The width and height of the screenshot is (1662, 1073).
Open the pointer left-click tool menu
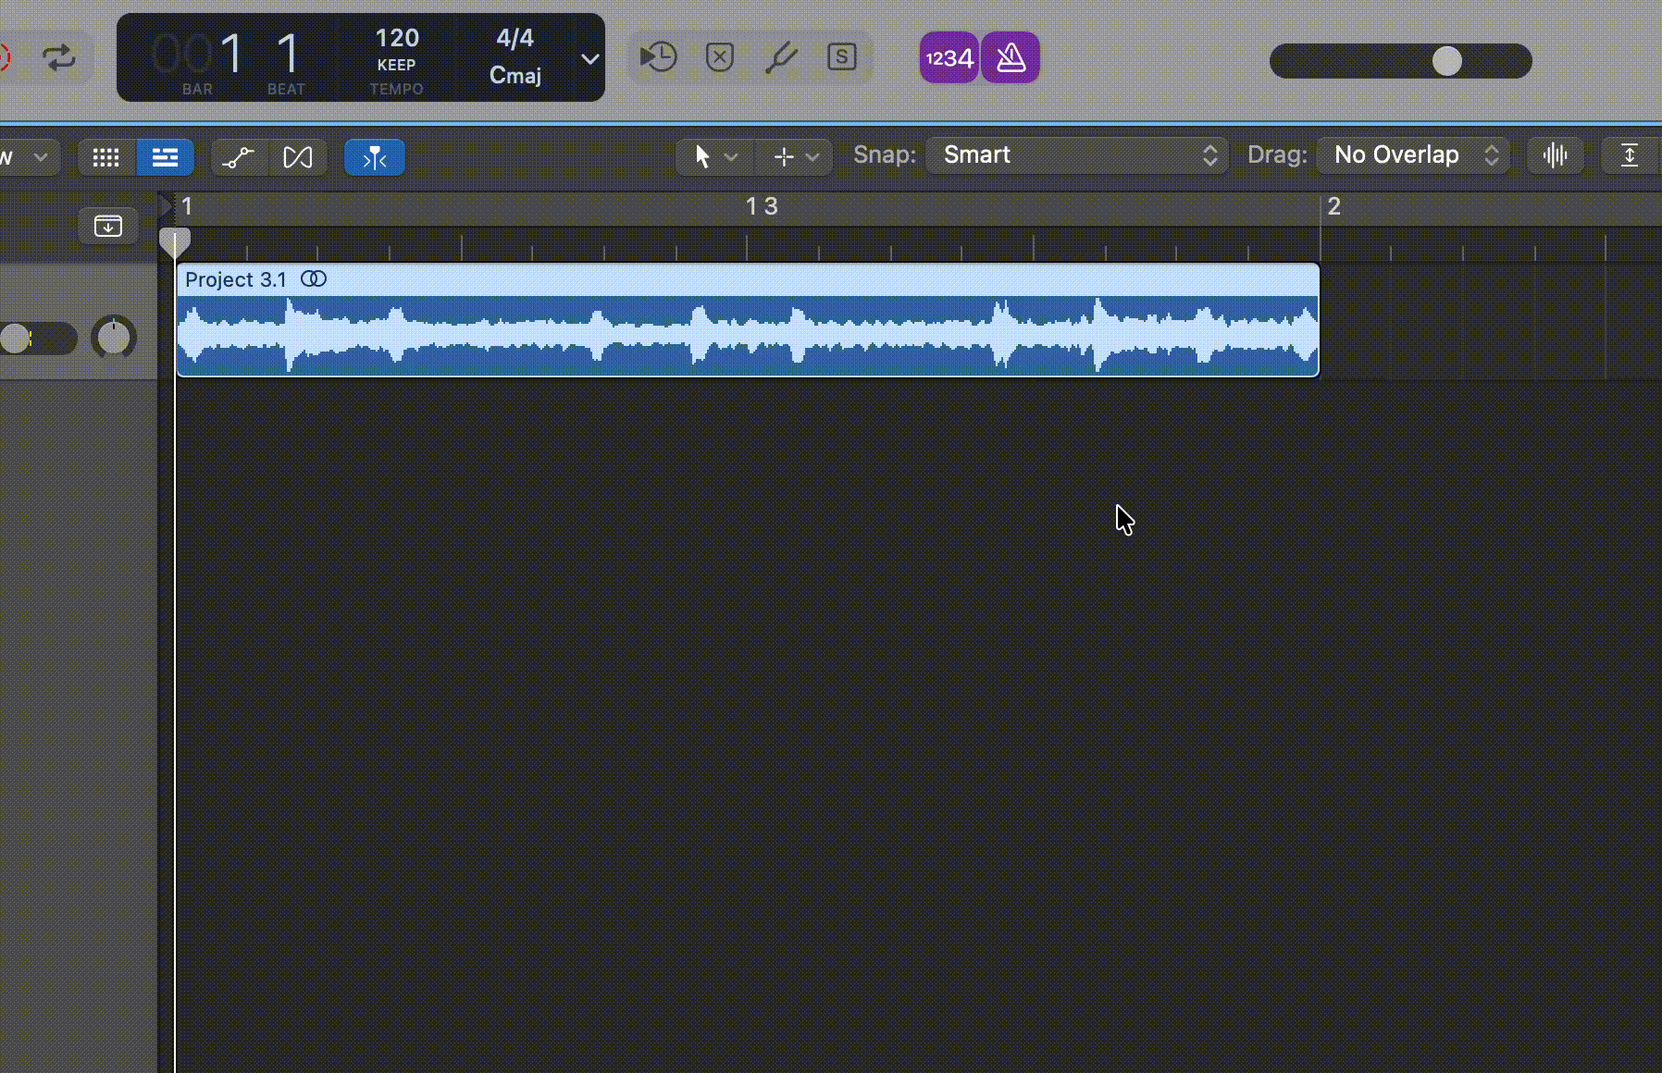pyautogui.click(x=714, y=157)
